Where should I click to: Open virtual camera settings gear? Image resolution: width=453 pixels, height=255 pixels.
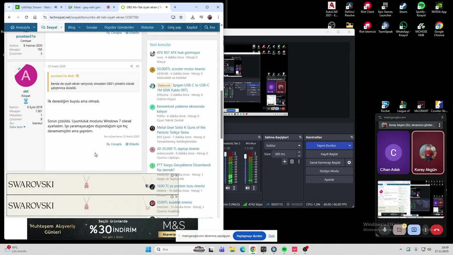tap(349, 163)
